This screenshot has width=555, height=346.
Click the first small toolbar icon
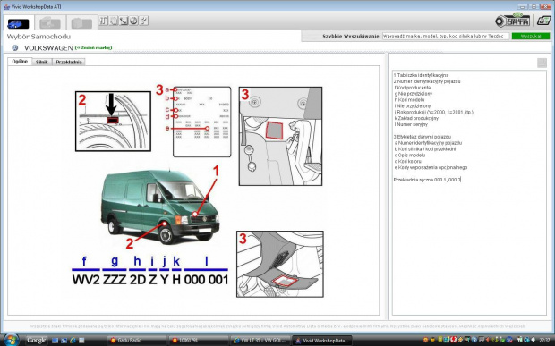[104, 21]
